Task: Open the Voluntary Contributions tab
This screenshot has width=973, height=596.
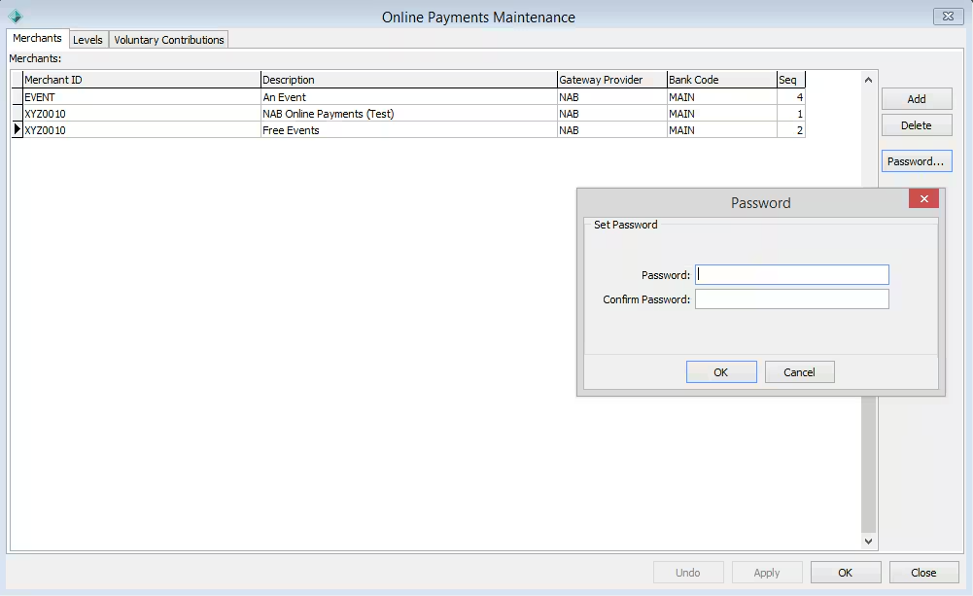Action: pos(169,40)
